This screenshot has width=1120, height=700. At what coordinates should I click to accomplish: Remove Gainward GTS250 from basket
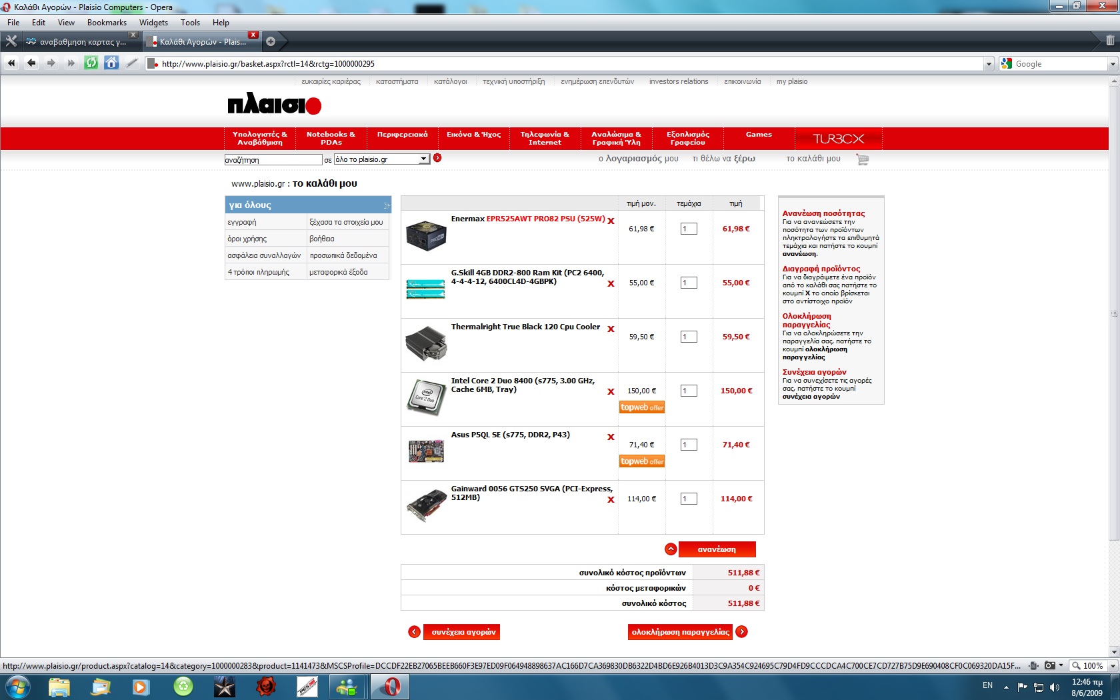click(x=611, y=499)
